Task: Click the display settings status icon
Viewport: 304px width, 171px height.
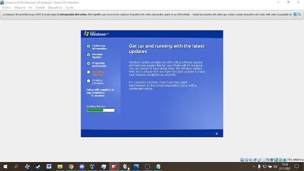Action: point(267,160)
